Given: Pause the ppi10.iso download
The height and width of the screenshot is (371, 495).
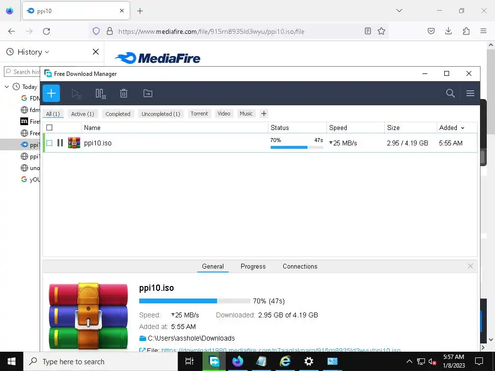Looking at the screenshot, I should tap(60, 143).
